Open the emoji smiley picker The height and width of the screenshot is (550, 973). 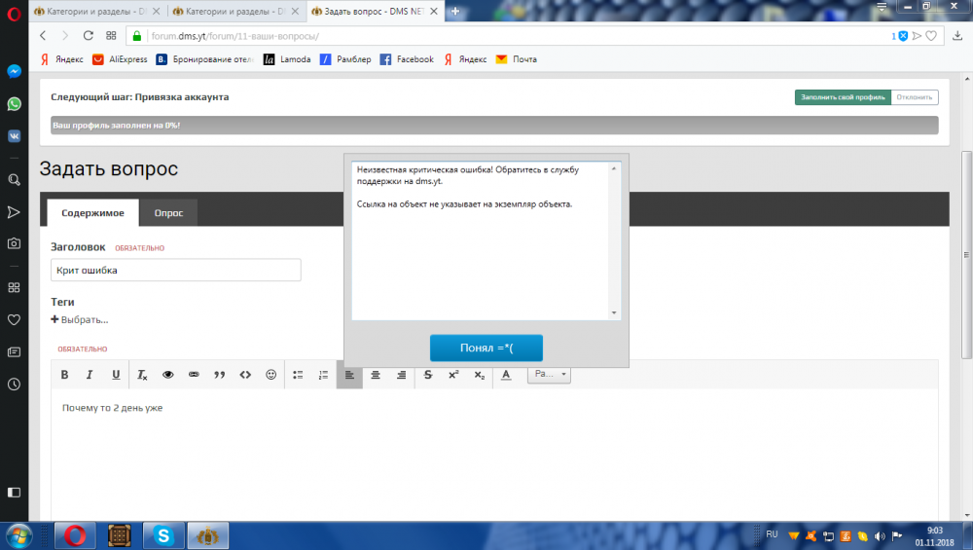coord(271,375)
